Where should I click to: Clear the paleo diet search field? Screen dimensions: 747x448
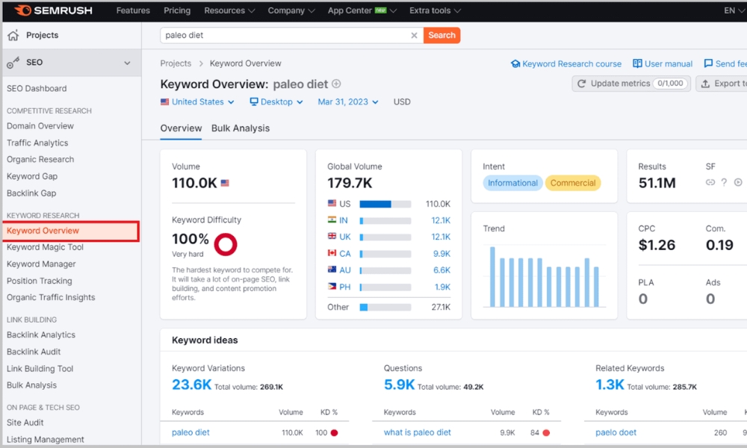pos(414,35)
